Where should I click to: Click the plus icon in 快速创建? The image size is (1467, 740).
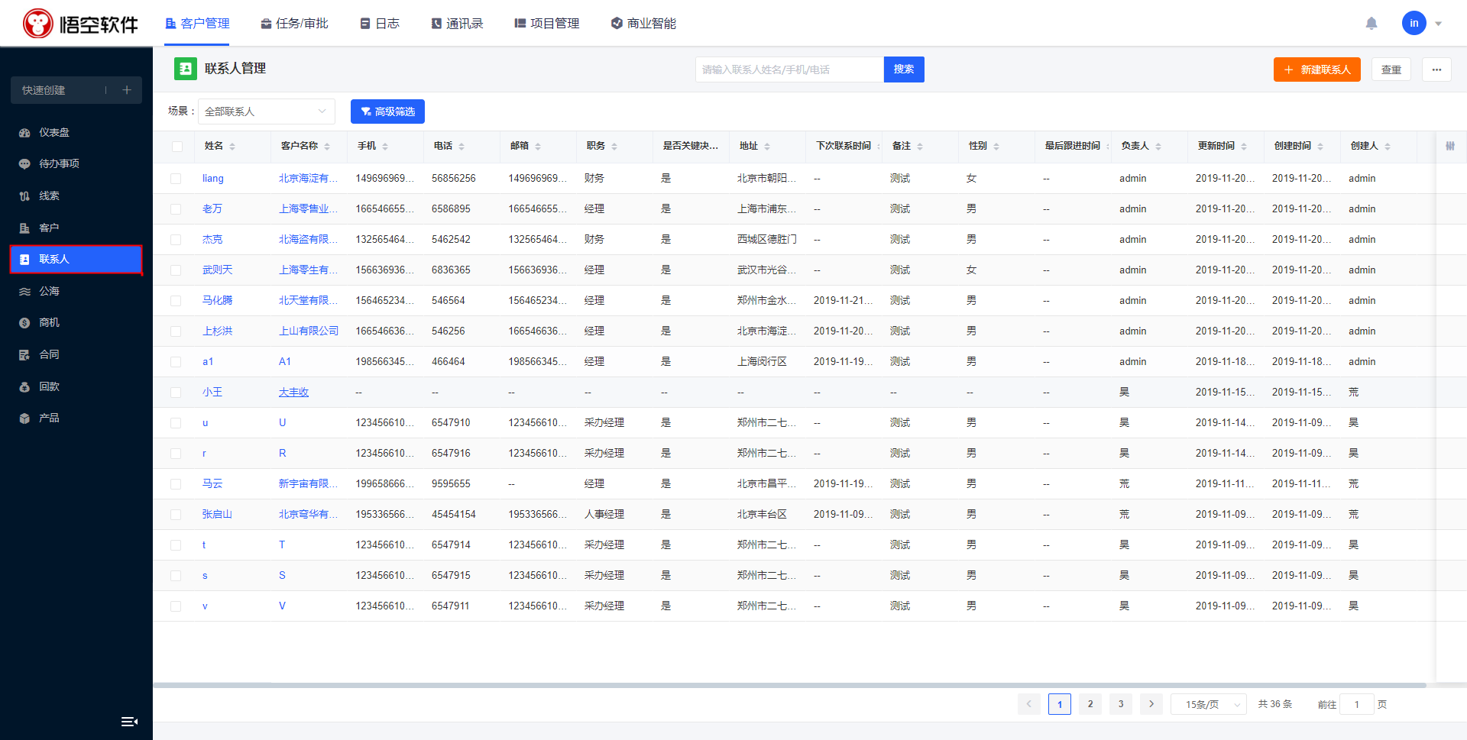click(127, 90)
